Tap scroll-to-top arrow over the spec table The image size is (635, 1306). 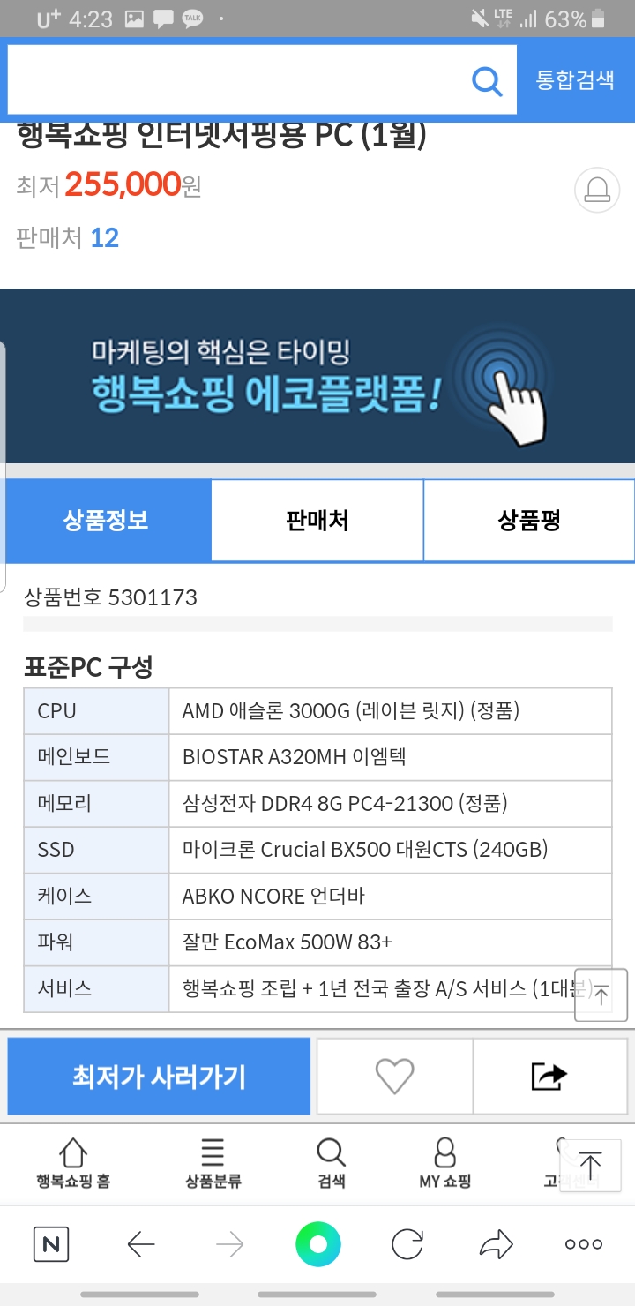tap(601, 995)
